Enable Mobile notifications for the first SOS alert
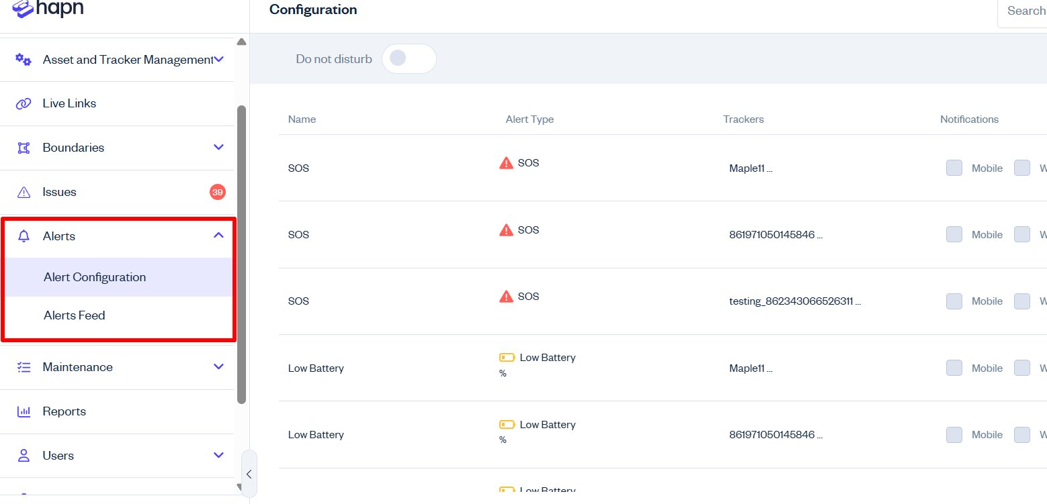This screenshot has width=1047, height=504. click(954, 168)
